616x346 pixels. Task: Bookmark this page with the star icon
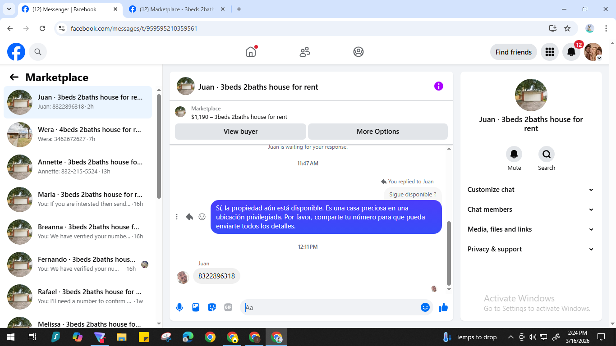(567, 28)
